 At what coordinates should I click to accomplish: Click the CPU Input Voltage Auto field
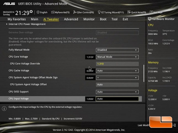(x=117, y=99)
